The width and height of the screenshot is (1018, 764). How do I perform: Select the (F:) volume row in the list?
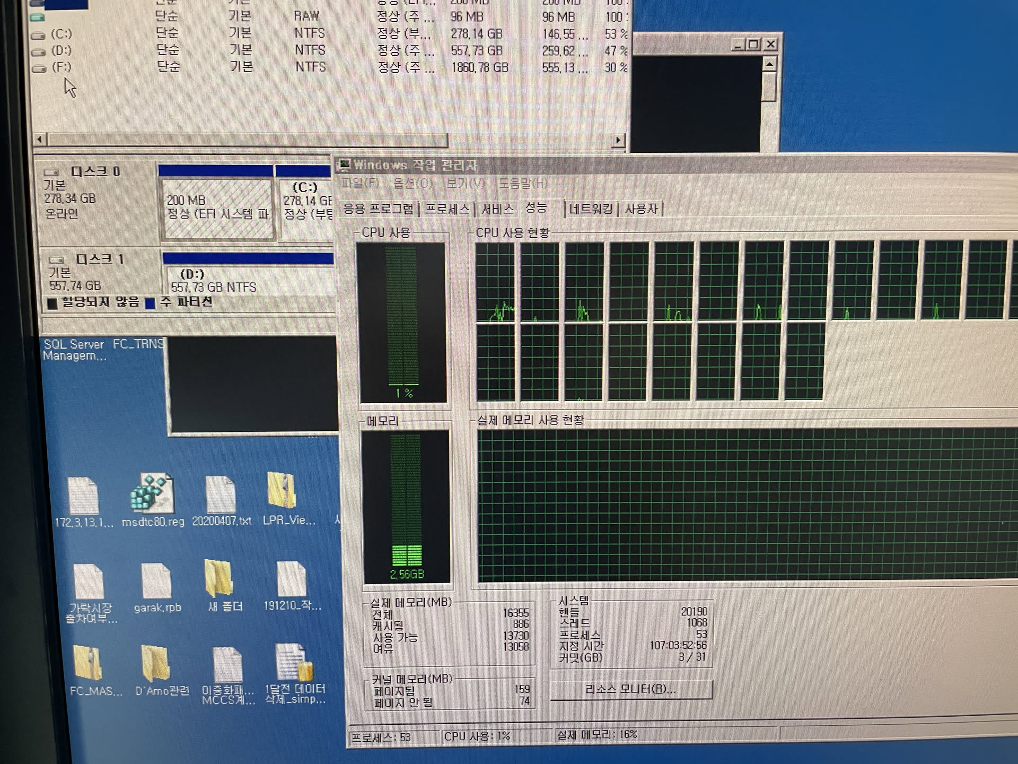[61, 67]
